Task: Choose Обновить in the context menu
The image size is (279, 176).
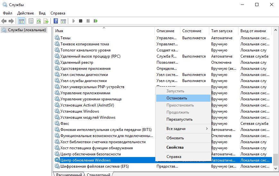Action: (x=183, y=138)
